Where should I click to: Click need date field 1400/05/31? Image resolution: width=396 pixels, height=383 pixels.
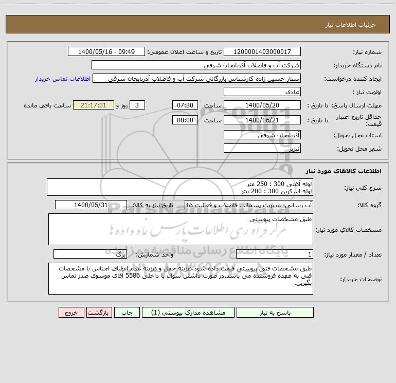pyautogui.click(x=91, y=205)
